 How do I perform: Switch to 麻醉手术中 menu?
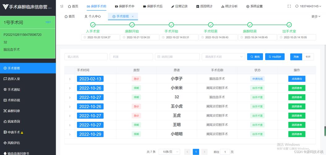coord(125,6)
